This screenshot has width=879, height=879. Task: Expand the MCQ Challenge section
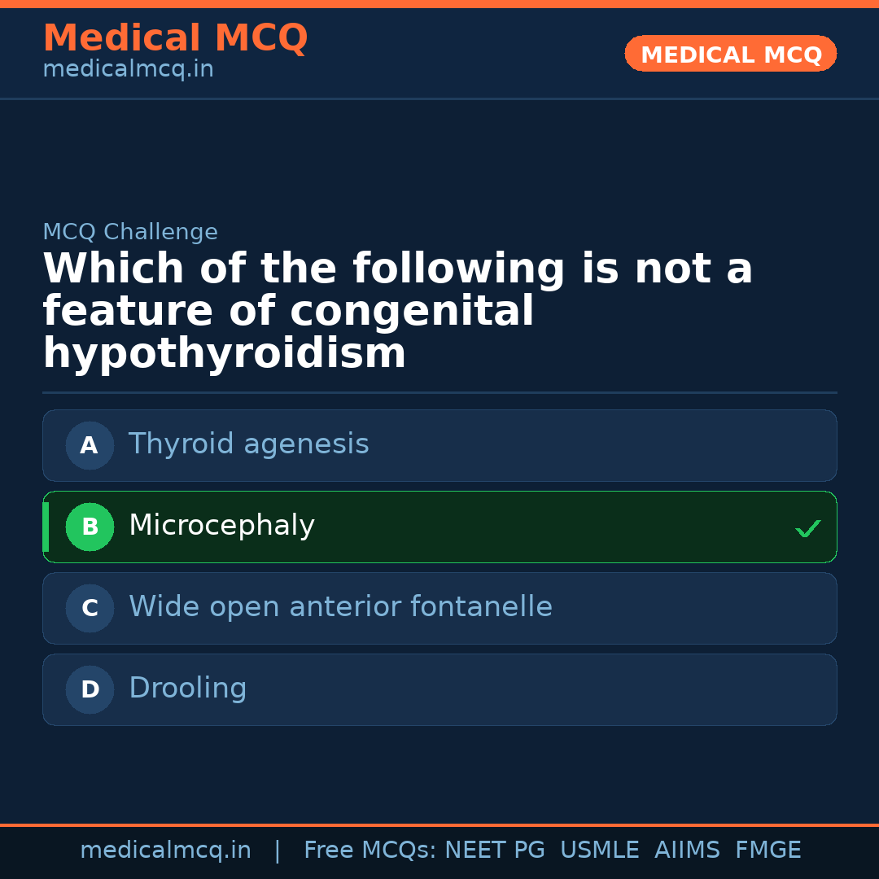click(x=130, y=232)
